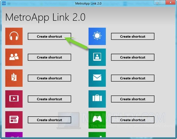
Task: Select the News app tile icon
Action: pyautogui.click(x=14, y=120)
